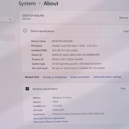129x129 pixels.
Task: Click the Edition label
Action: click(x=37, y=98)
